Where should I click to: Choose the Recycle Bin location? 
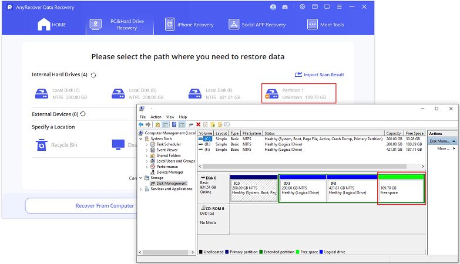[56, 145]
